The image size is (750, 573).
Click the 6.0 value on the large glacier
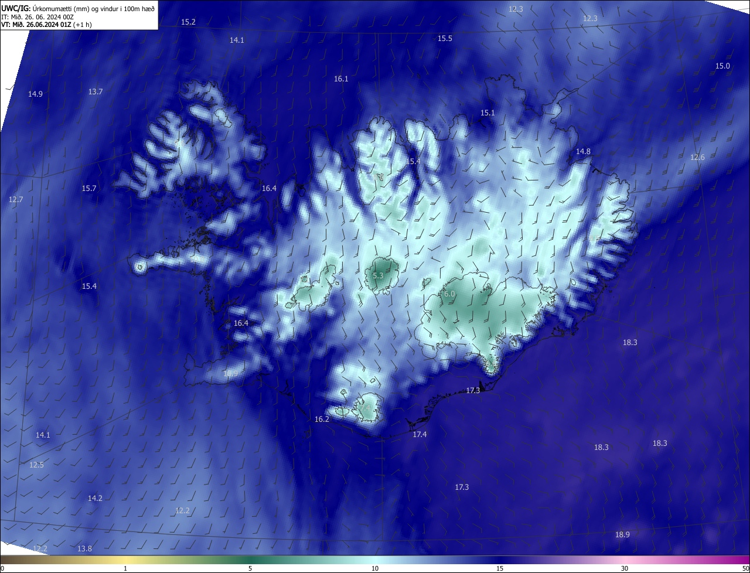449,294
